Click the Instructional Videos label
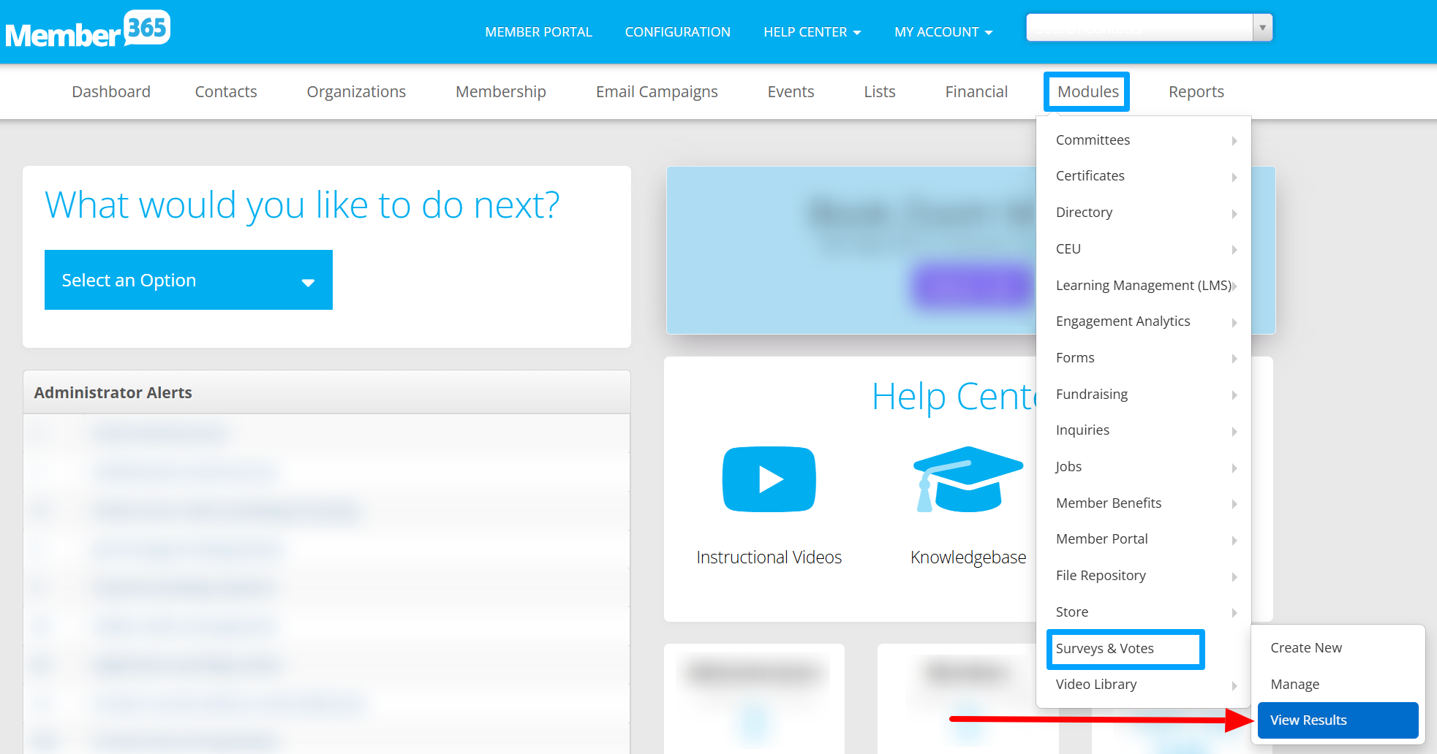 point(769,557)
